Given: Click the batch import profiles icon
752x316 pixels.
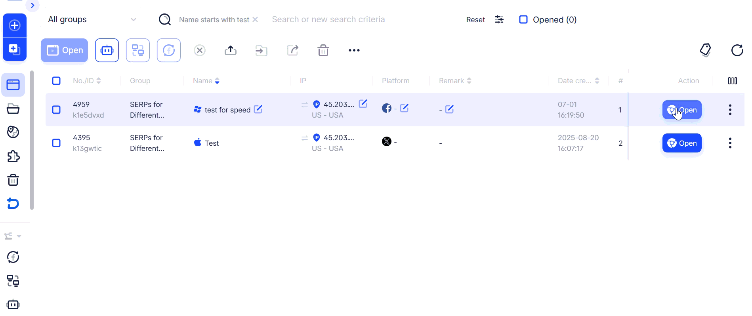Looking at the screenshot, I should coord(15,49).
